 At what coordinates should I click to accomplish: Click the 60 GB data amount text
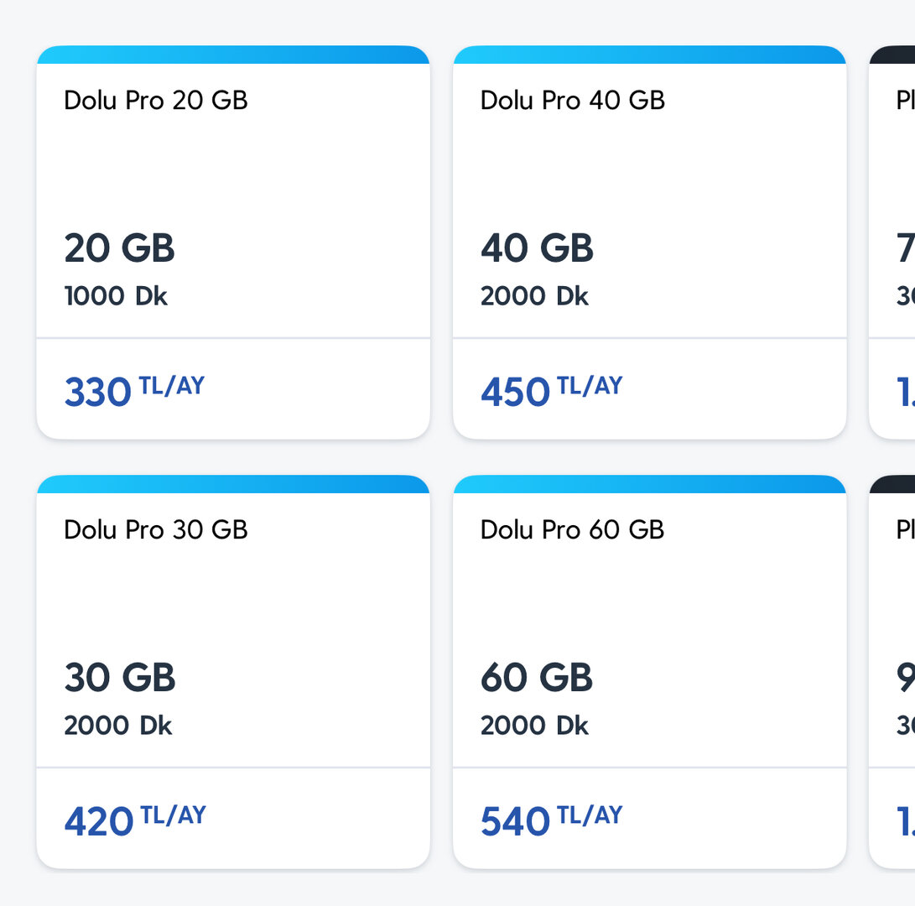point(537,678)
